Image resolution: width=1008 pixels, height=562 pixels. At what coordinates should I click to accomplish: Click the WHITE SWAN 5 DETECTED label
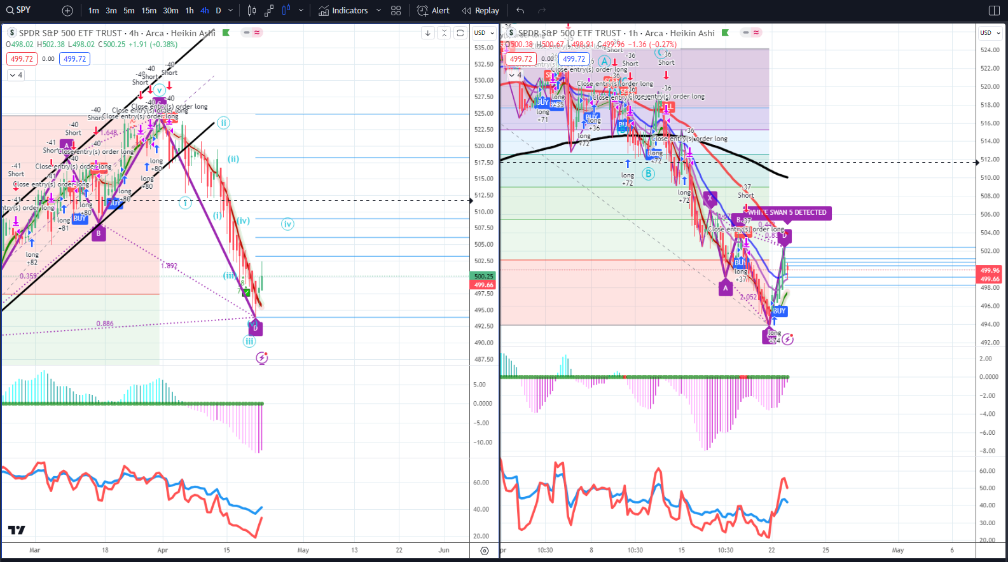pyautogui.click(x=787, y=213)
